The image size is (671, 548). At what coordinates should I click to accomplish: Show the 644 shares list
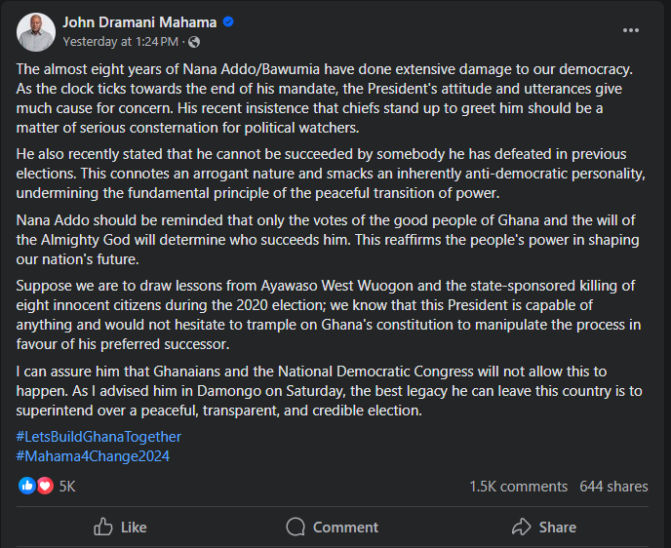tap(613, 486)
